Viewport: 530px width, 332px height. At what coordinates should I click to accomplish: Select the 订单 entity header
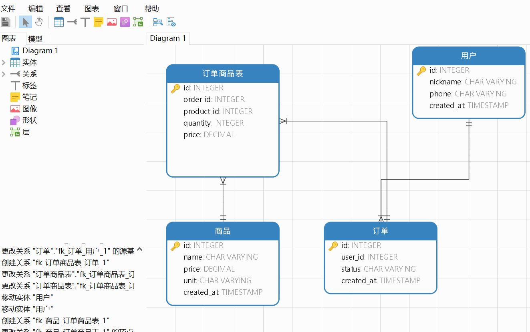click(x=381, y=231)
